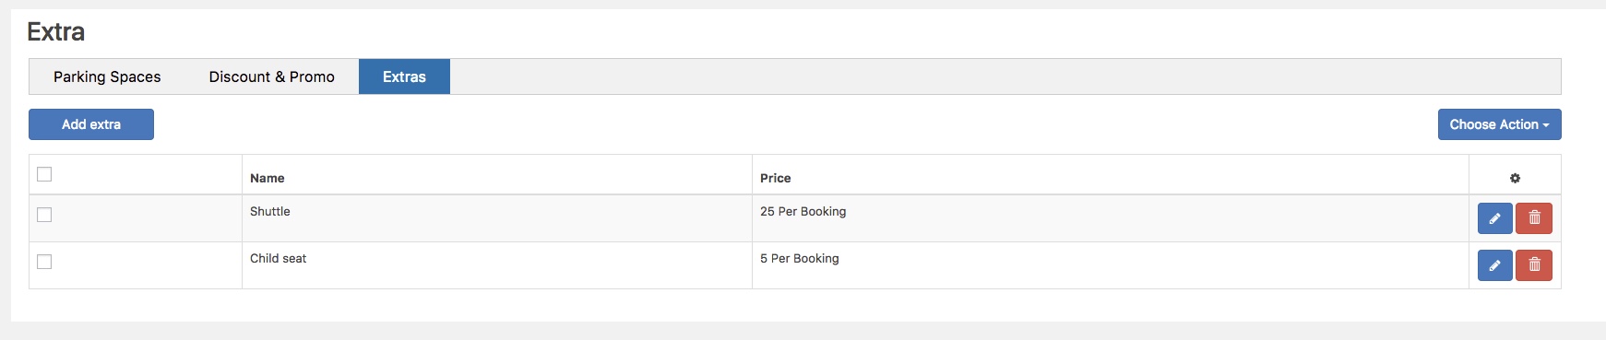Edit the Shuttle extra with pencil icon

click(1494, 218)
